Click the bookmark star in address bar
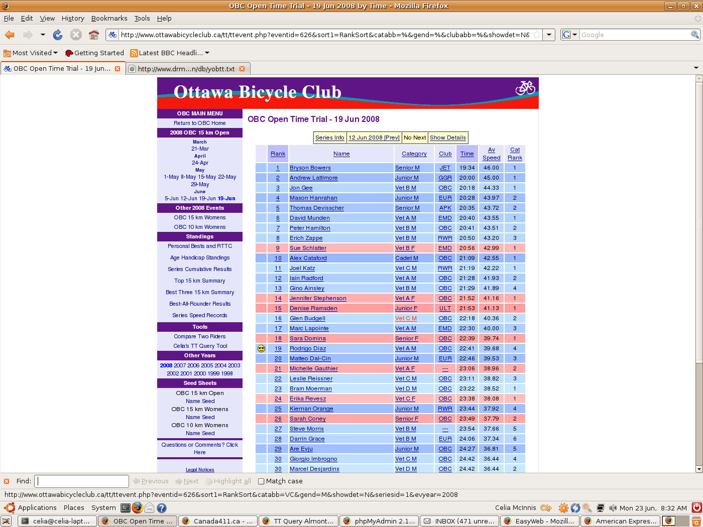 [x=537, y=35]
